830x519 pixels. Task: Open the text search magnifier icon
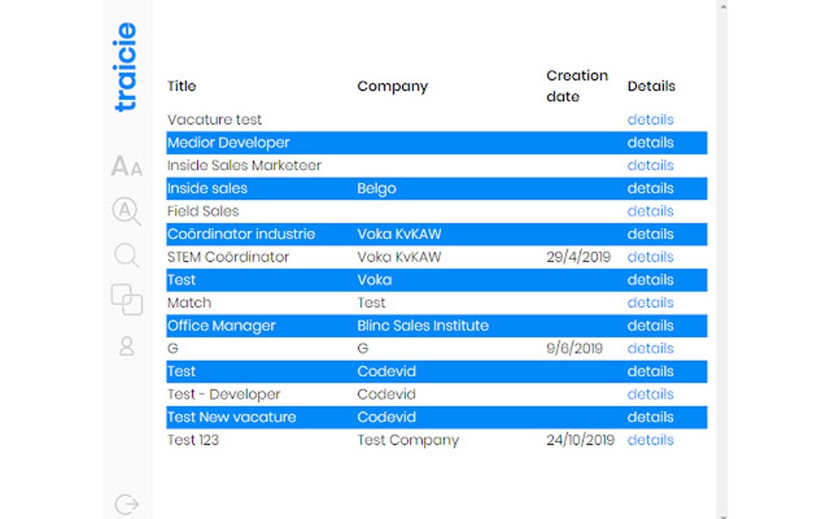click(x=126, y=212)
